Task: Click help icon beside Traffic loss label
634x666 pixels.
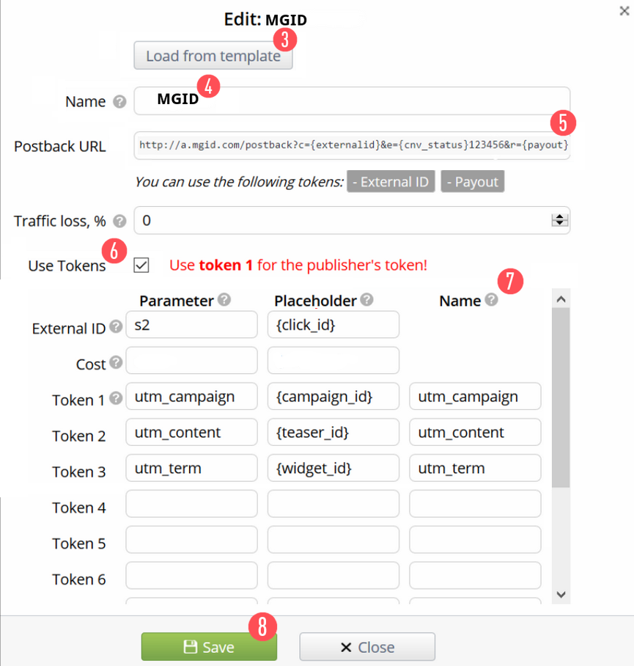Action: pos(119,221)
